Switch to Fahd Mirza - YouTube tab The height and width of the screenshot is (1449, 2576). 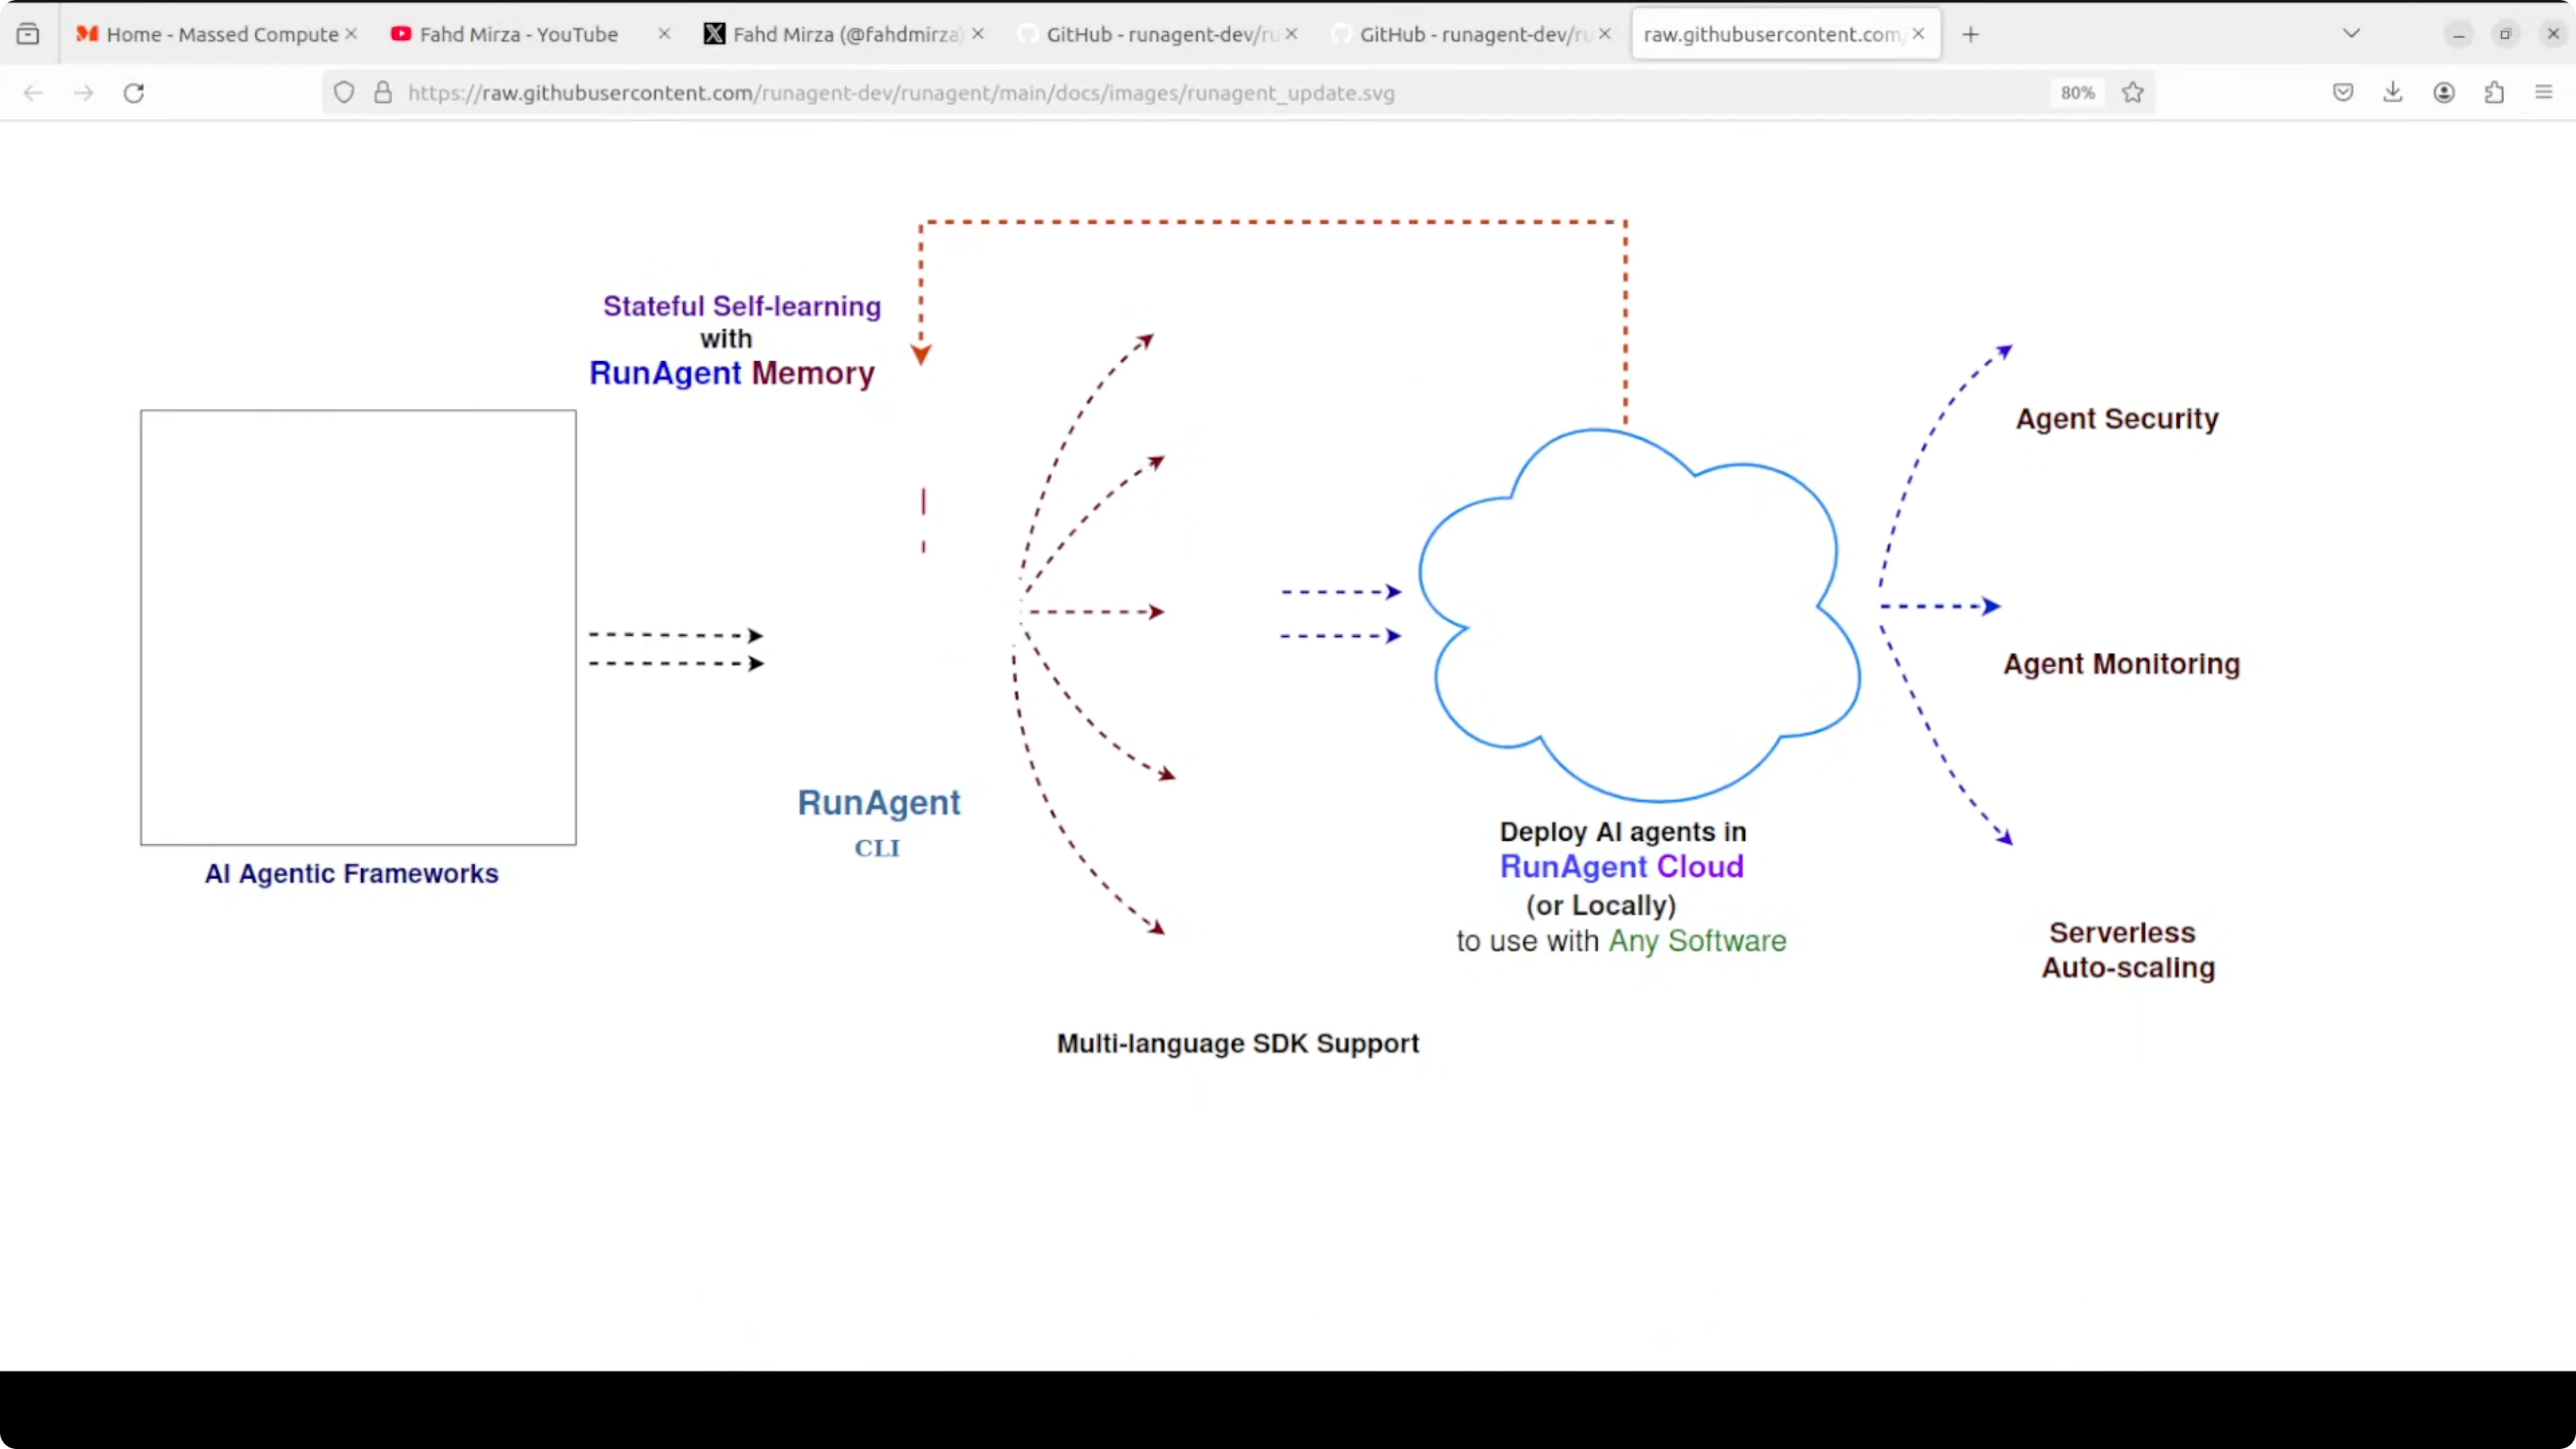click(518, 34)
